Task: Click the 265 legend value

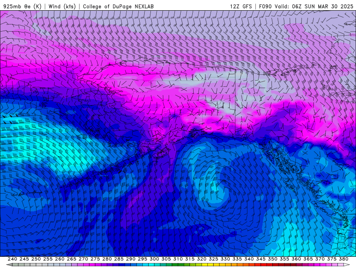Action: point(71,259)
